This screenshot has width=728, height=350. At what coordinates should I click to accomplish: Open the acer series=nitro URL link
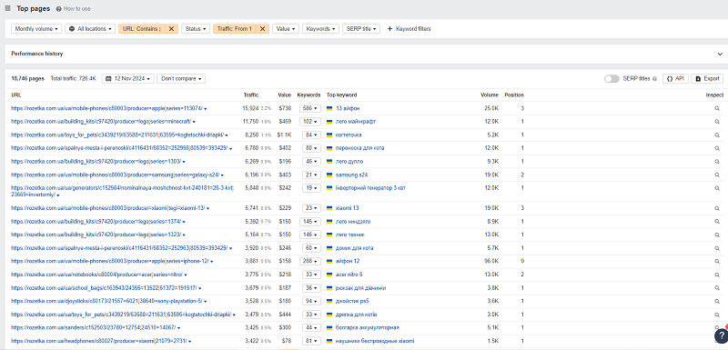click(96, 275)
